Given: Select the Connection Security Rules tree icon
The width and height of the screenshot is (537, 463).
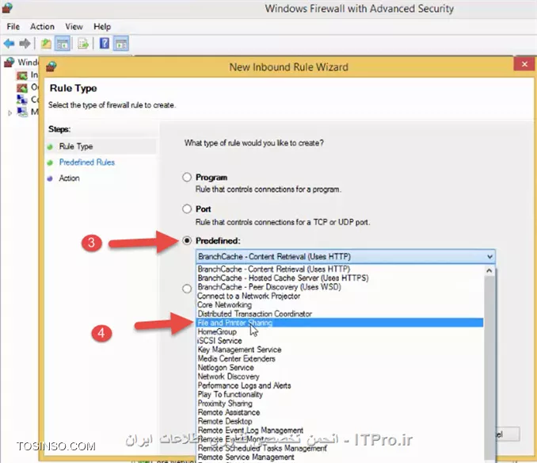Looking at the screenshot, I should tap(22, 99).
